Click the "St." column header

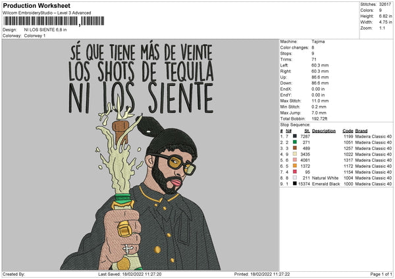tap(307, 131)
